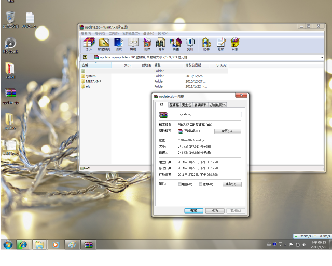
Task: Switch to the 安全性 Security tab
Action: pyautogui.click(x=187, y=105)
